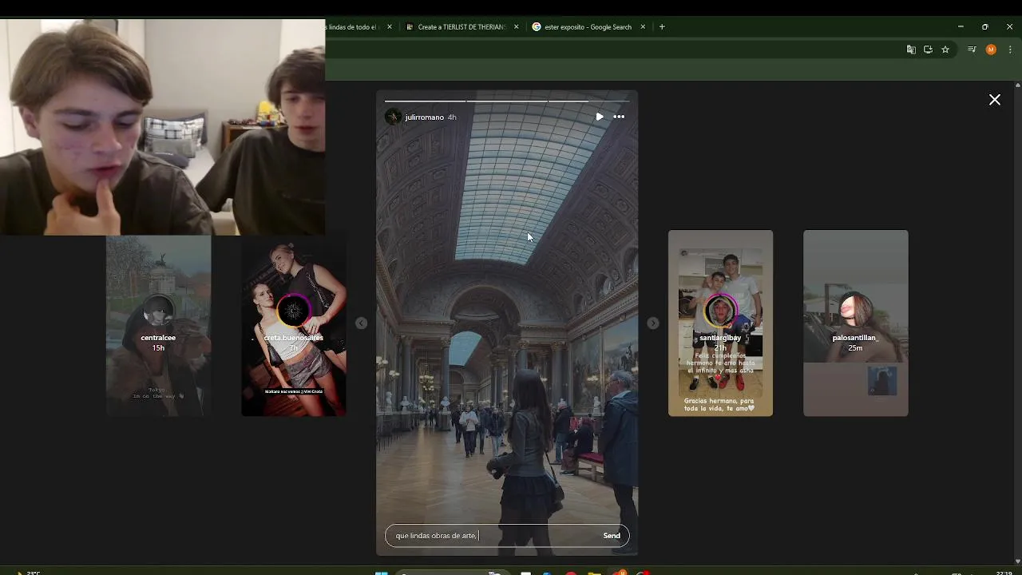Bookmark this page with star icon
This screenshot has width=1022, height=575.
pos(945,50)
